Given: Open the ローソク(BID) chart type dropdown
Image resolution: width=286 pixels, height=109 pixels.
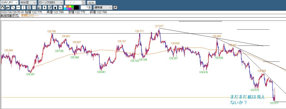Looking at the screenshot, I should pyautogui.click(x=51, y=2).
